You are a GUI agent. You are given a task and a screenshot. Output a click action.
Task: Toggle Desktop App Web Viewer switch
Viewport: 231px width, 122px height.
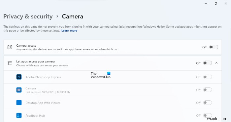pos(208,103)
